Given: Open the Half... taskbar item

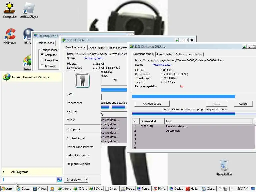Looking at the screenshot, I should [192, 189].
